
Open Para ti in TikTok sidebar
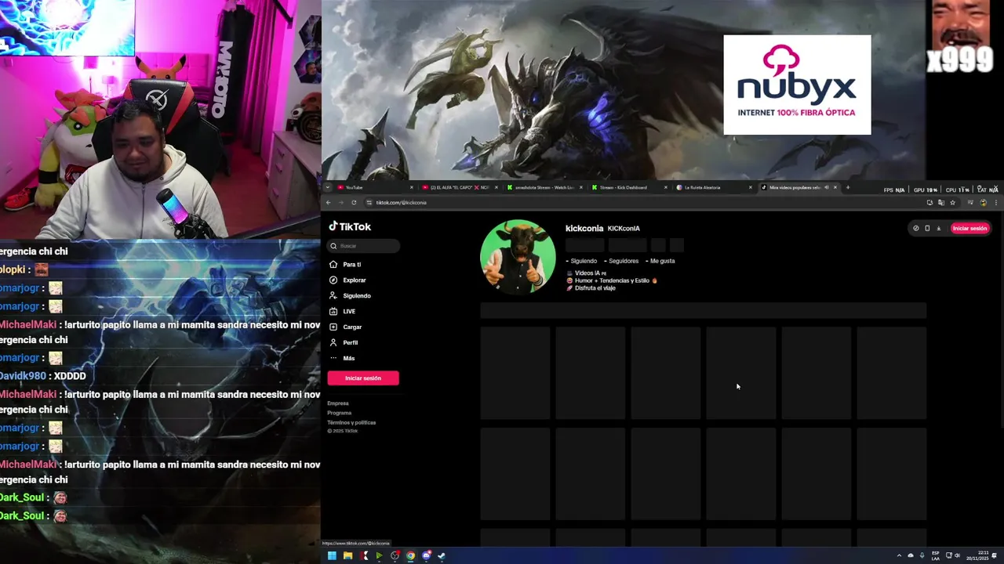pyautogui.click(x=346, y=265)
